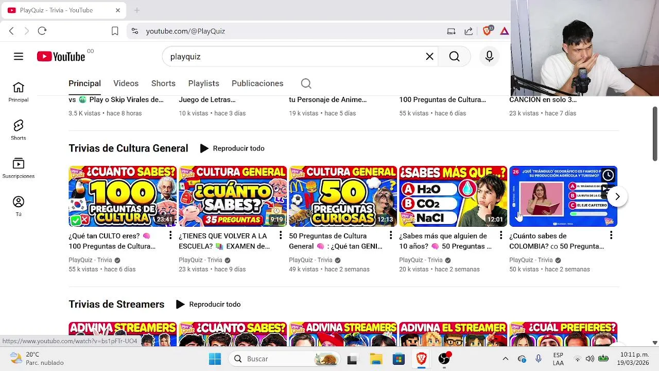Image resolution: width=659 pixels, height=371 pixels.
Task: Open PlayQuiz channel under 50 Preguntas video
Action: 311,260
